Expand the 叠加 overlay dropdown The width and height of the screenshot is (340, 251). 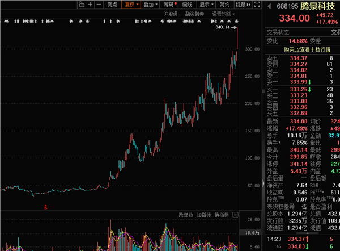tap(150, 5)
